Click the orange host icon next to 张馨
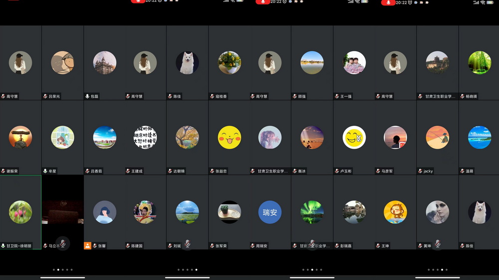Screen dimensions: 499x280 click(87, 246)
